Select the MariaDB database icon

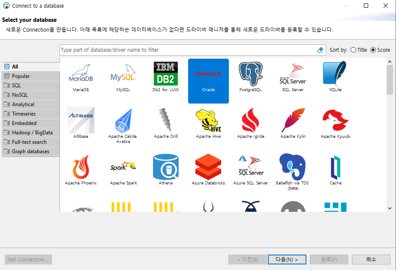(81, 74)
